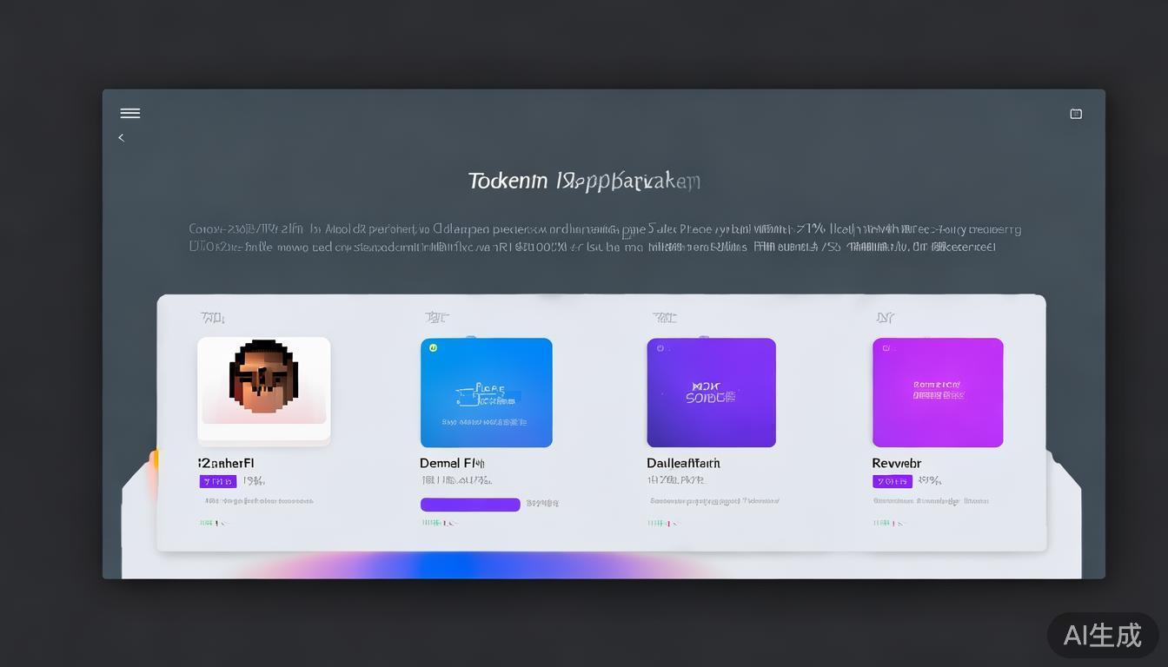Select the category label above the Revwebr card
The image size is (1168, 667).
pyautogui.click(x=886, y=318)
